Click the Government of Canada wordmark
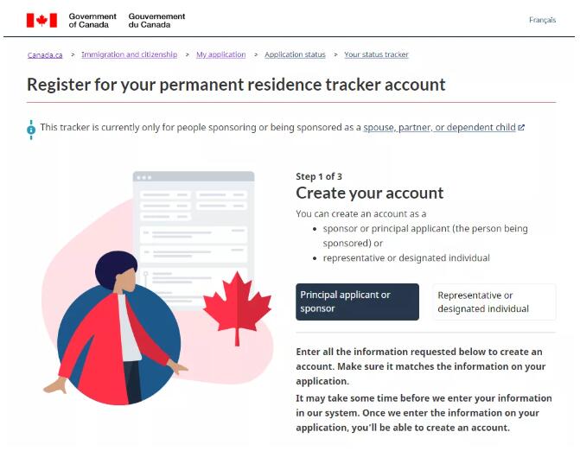Image resolution: width=580 pixels, height=451 pixels. pos(92,21)
